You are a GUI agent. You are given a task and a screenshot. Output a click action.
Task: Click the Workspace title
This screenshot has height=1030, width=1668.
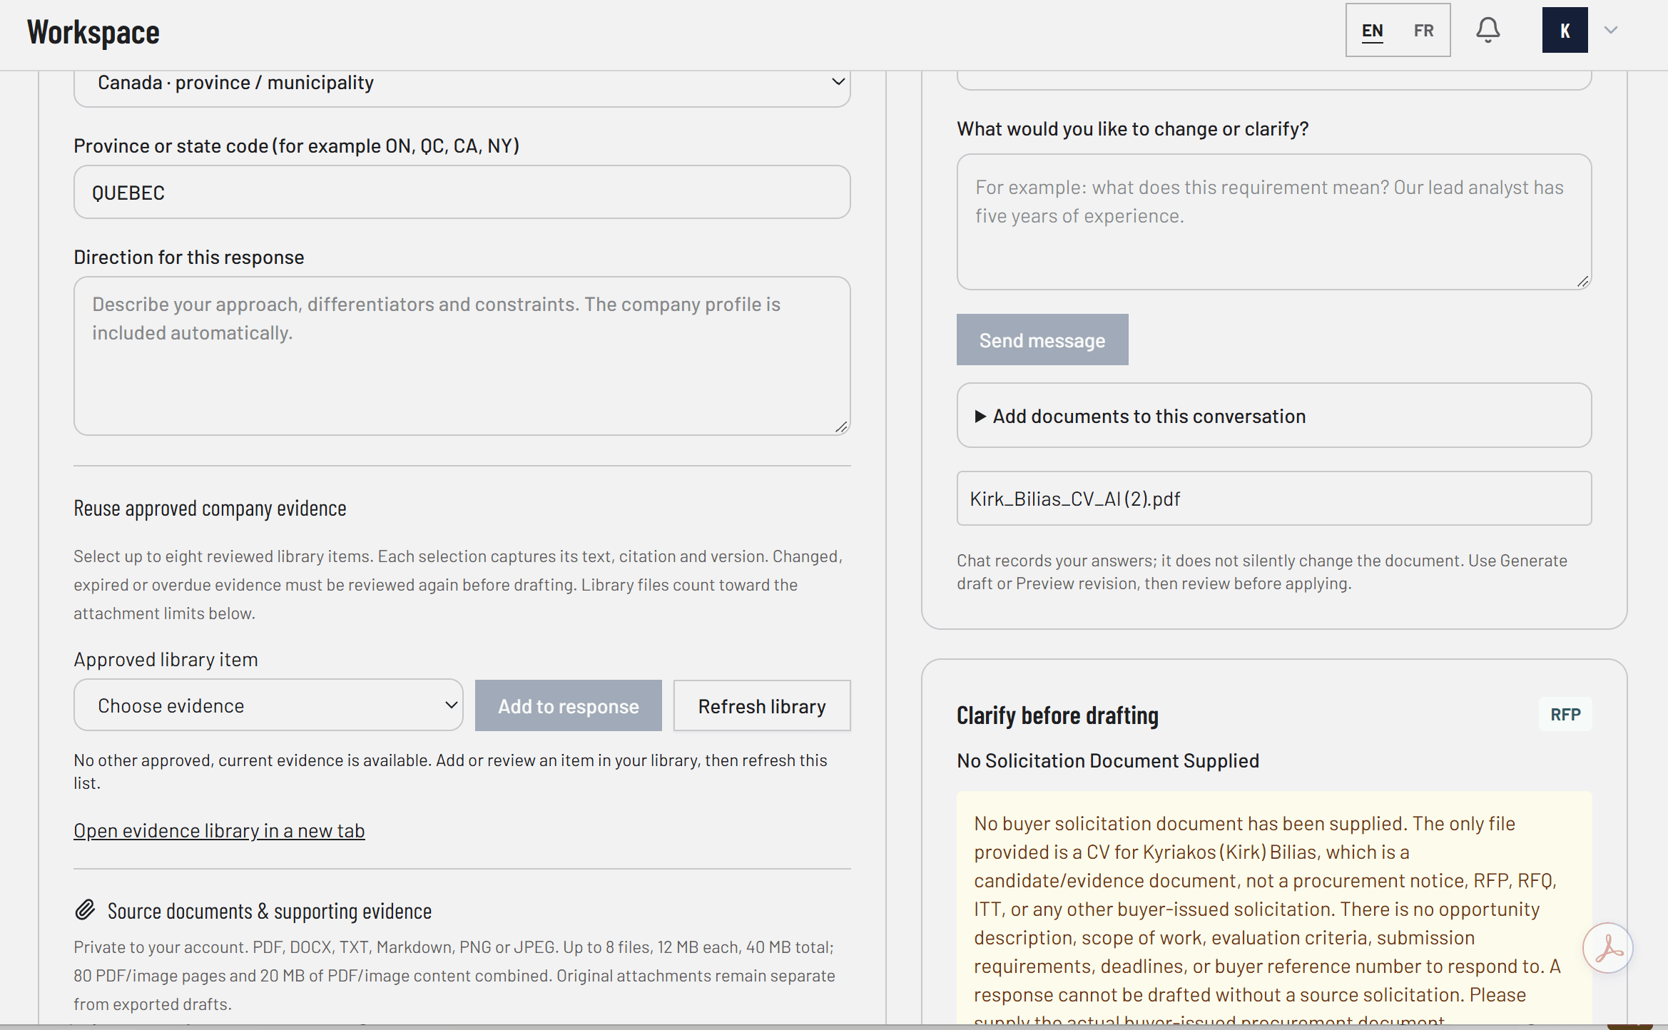pyautogui.click(x=93, y=32)
